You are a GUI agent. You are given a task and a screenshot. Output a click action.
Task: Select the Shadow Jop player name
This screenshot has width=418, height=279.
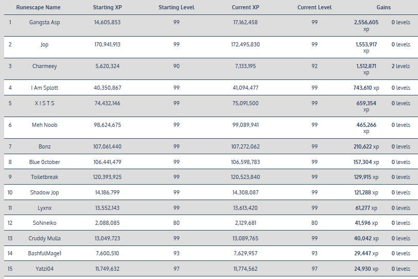[45, 192]
